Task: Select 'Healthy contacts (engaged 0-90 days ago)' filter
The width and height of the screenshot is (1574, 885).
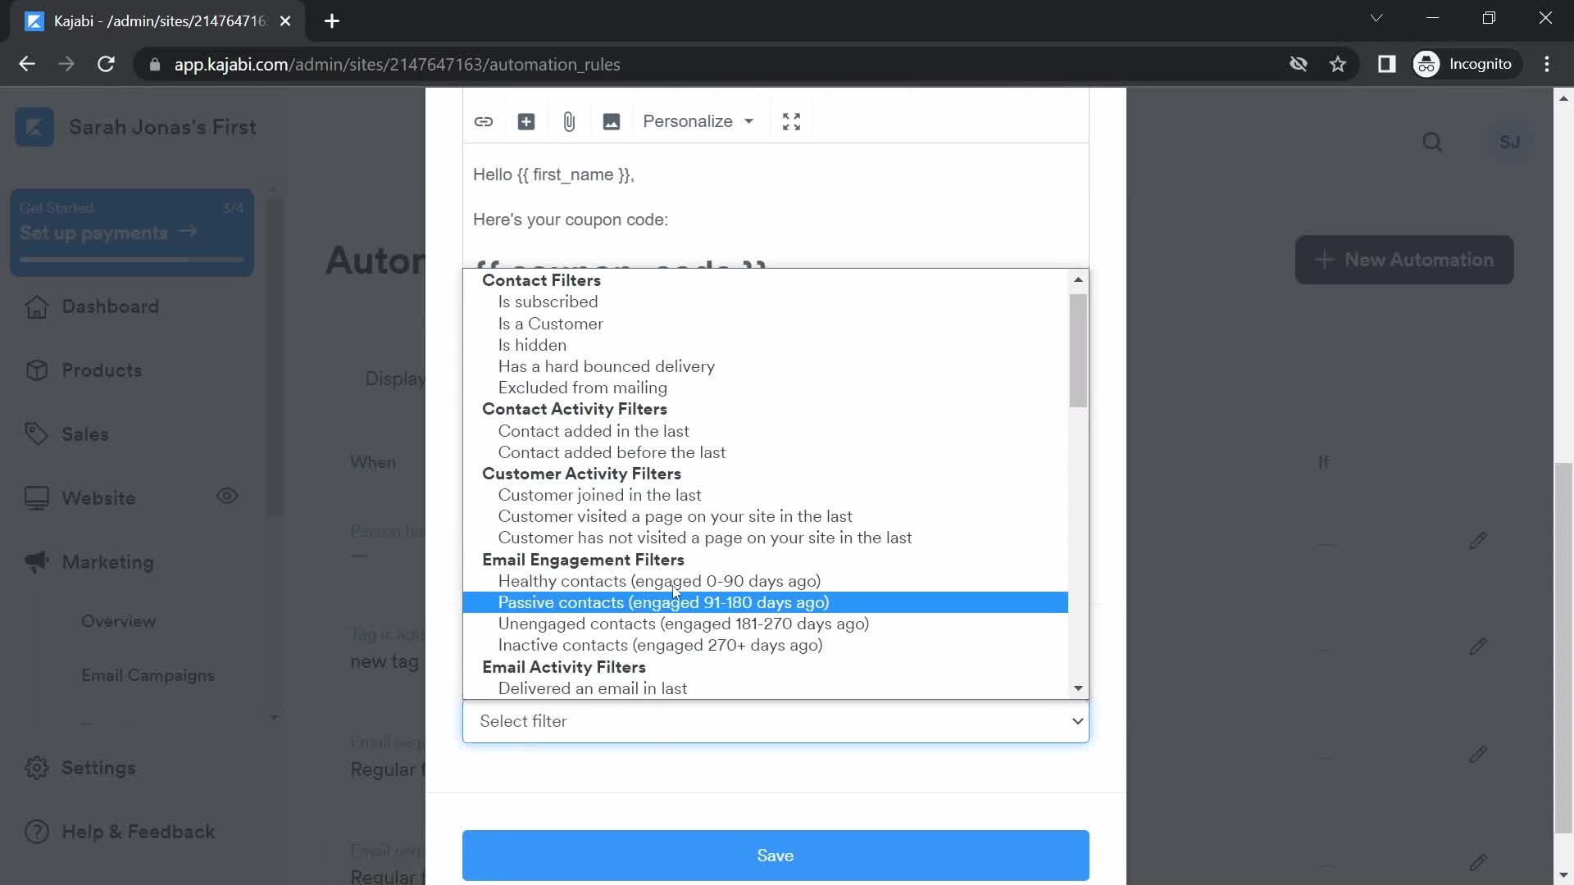Action: [x=658, y=581]
